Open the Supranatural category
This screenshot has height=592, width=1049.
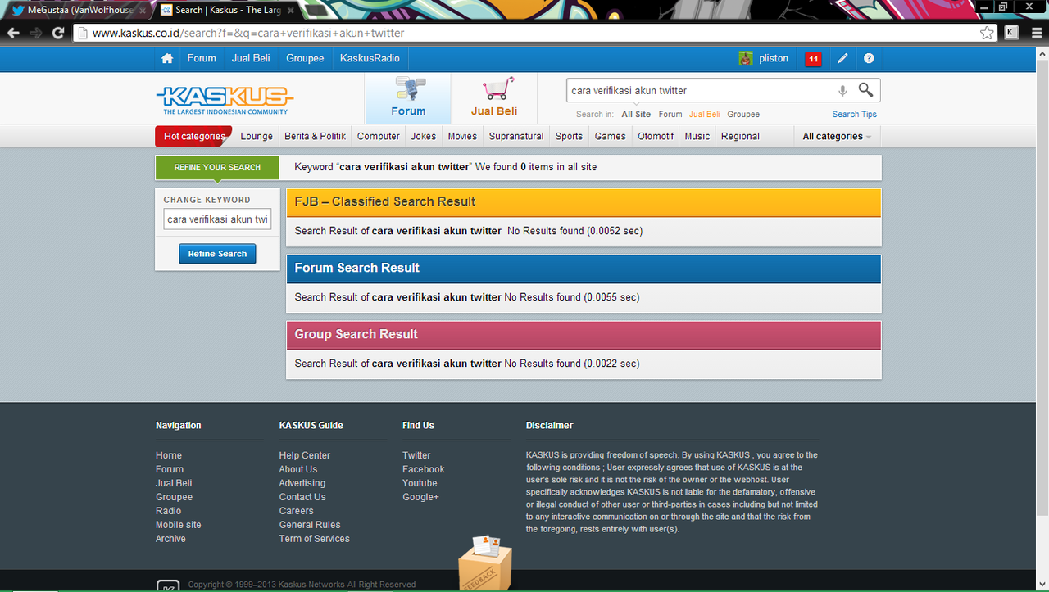point(516,136)
